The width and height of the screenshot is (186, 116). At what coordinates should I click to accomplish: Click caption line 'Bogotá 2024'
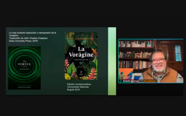73,90
